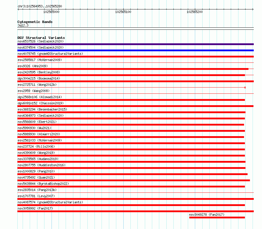This screenshot has width=262, height=229.
Task: Select nsv4735492 (Quan2021) label
Action: point(36,177)
